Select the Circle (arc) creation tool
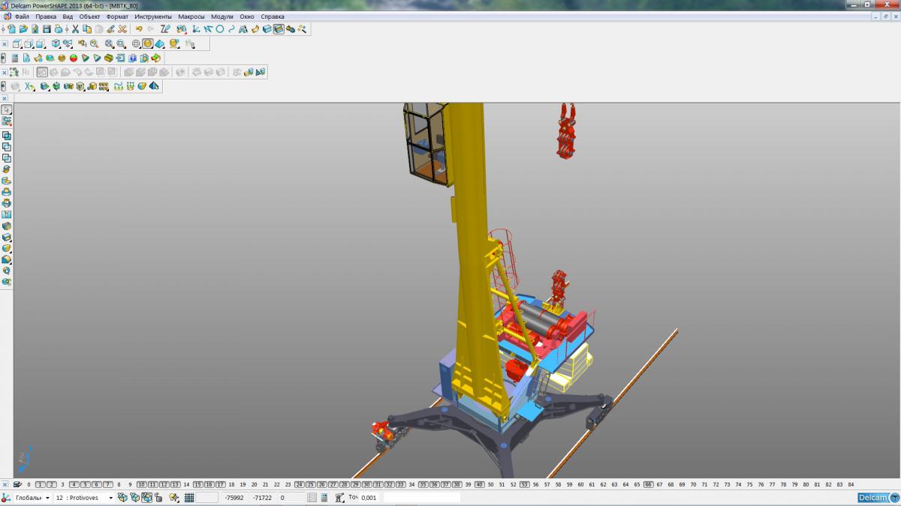Viewport: 901px width, 506px height. tap(220, 28)
